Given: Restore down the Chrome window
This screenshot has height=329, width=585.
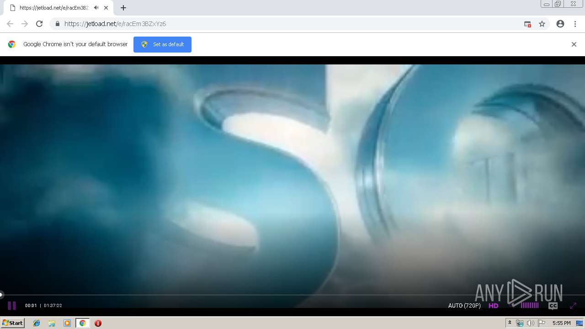Looking at the screenshot, I should (558, 4).
